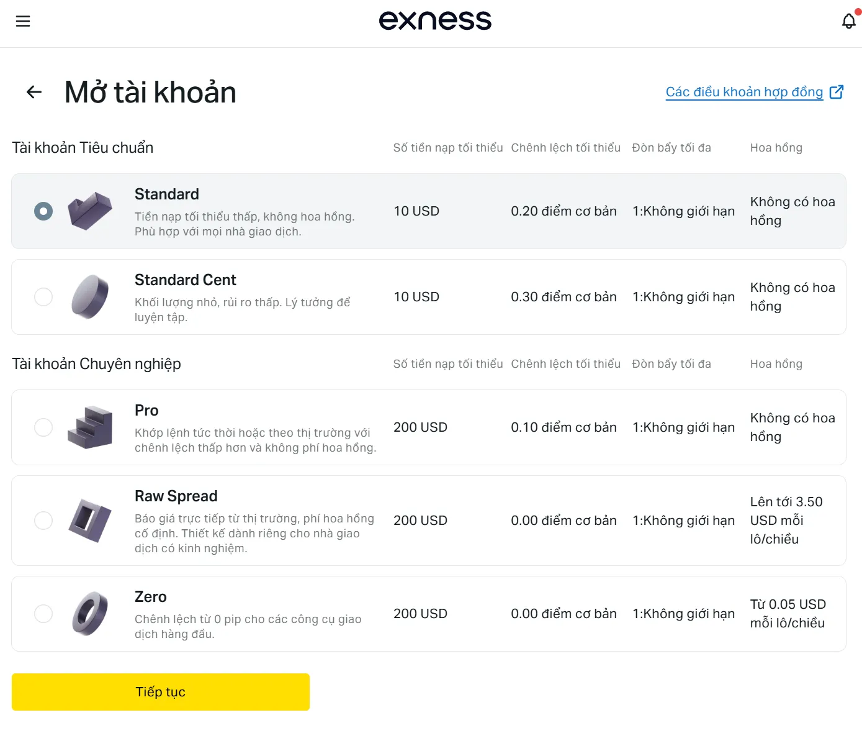Click the Raw Spread frame icon
862x733 pixels.
(x=90, y=521)
